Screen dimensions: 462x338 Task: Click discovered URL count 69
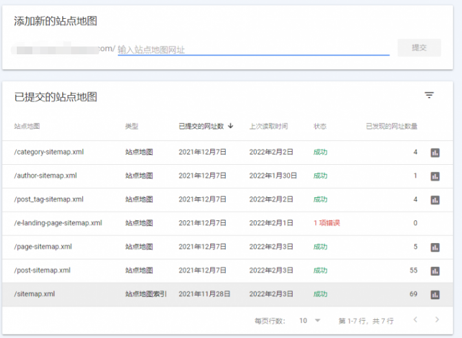click(413, 294)
